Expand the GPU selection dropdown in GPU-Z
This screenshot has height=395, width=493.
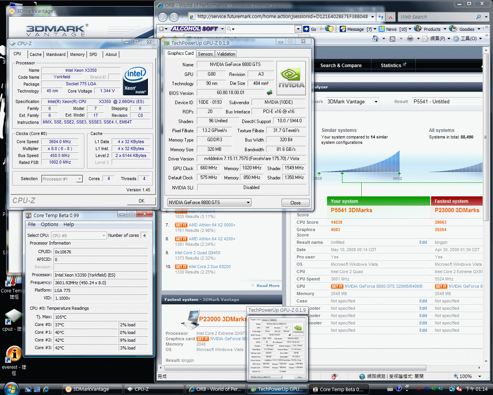point(248,203)
